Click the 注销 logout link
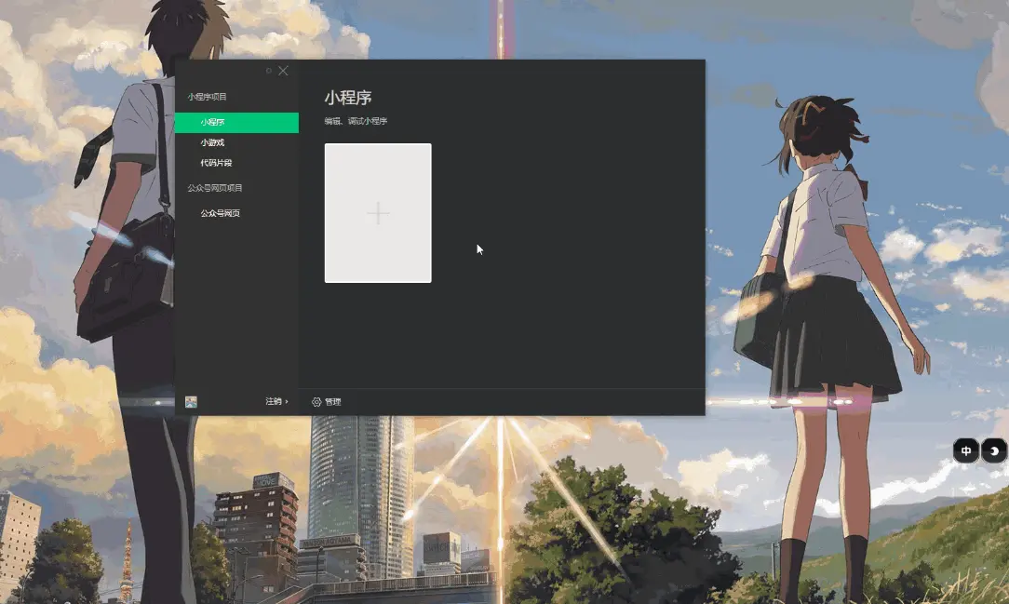This screenshot has width=1009, height=604. point(274,401)
